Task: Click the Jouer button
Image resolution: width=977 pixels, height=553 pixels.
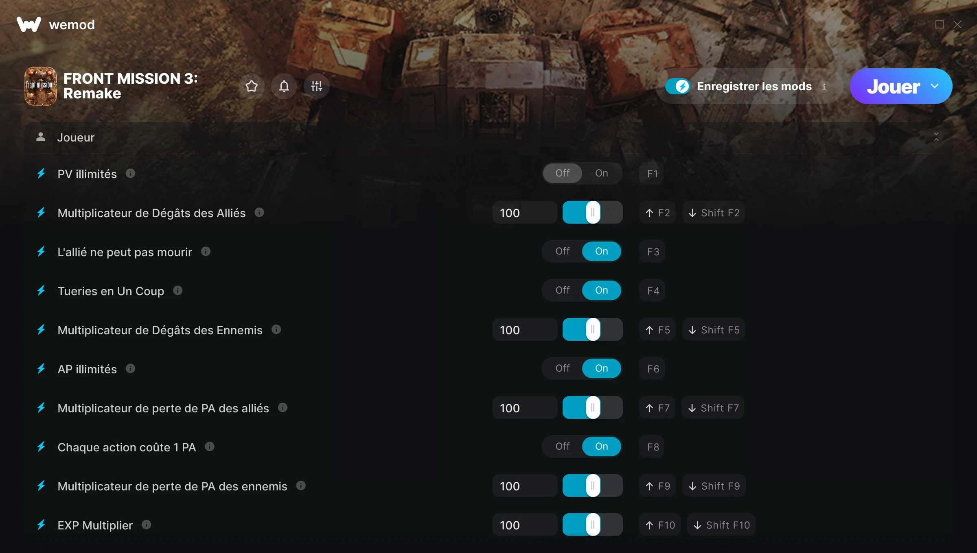Action: [894, 86]
